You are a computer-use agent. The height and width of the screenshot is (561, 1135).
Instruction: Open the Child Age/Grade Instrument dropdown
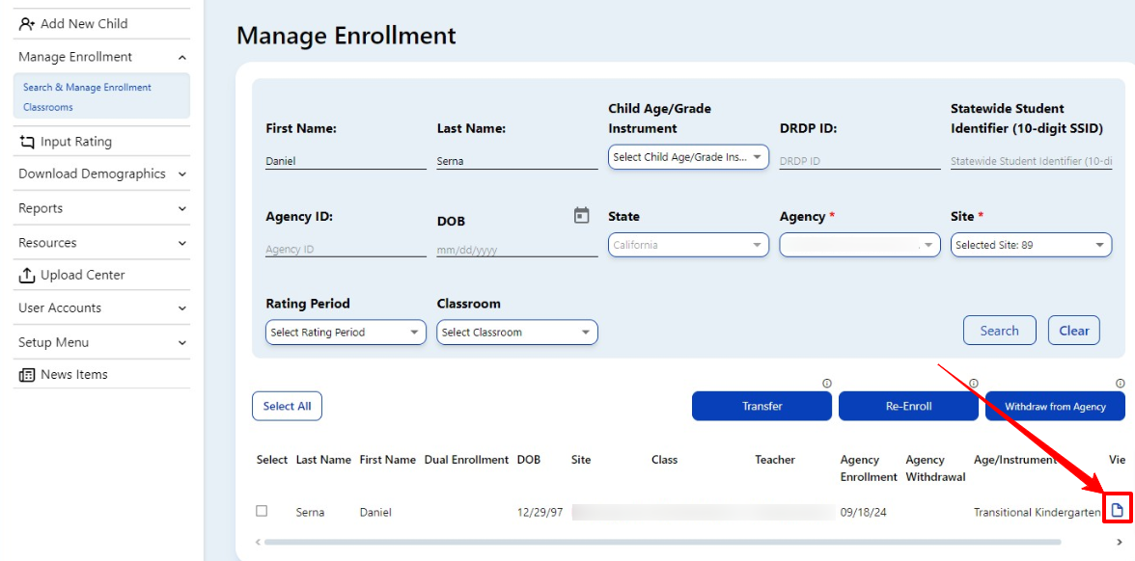pos(688,157)
